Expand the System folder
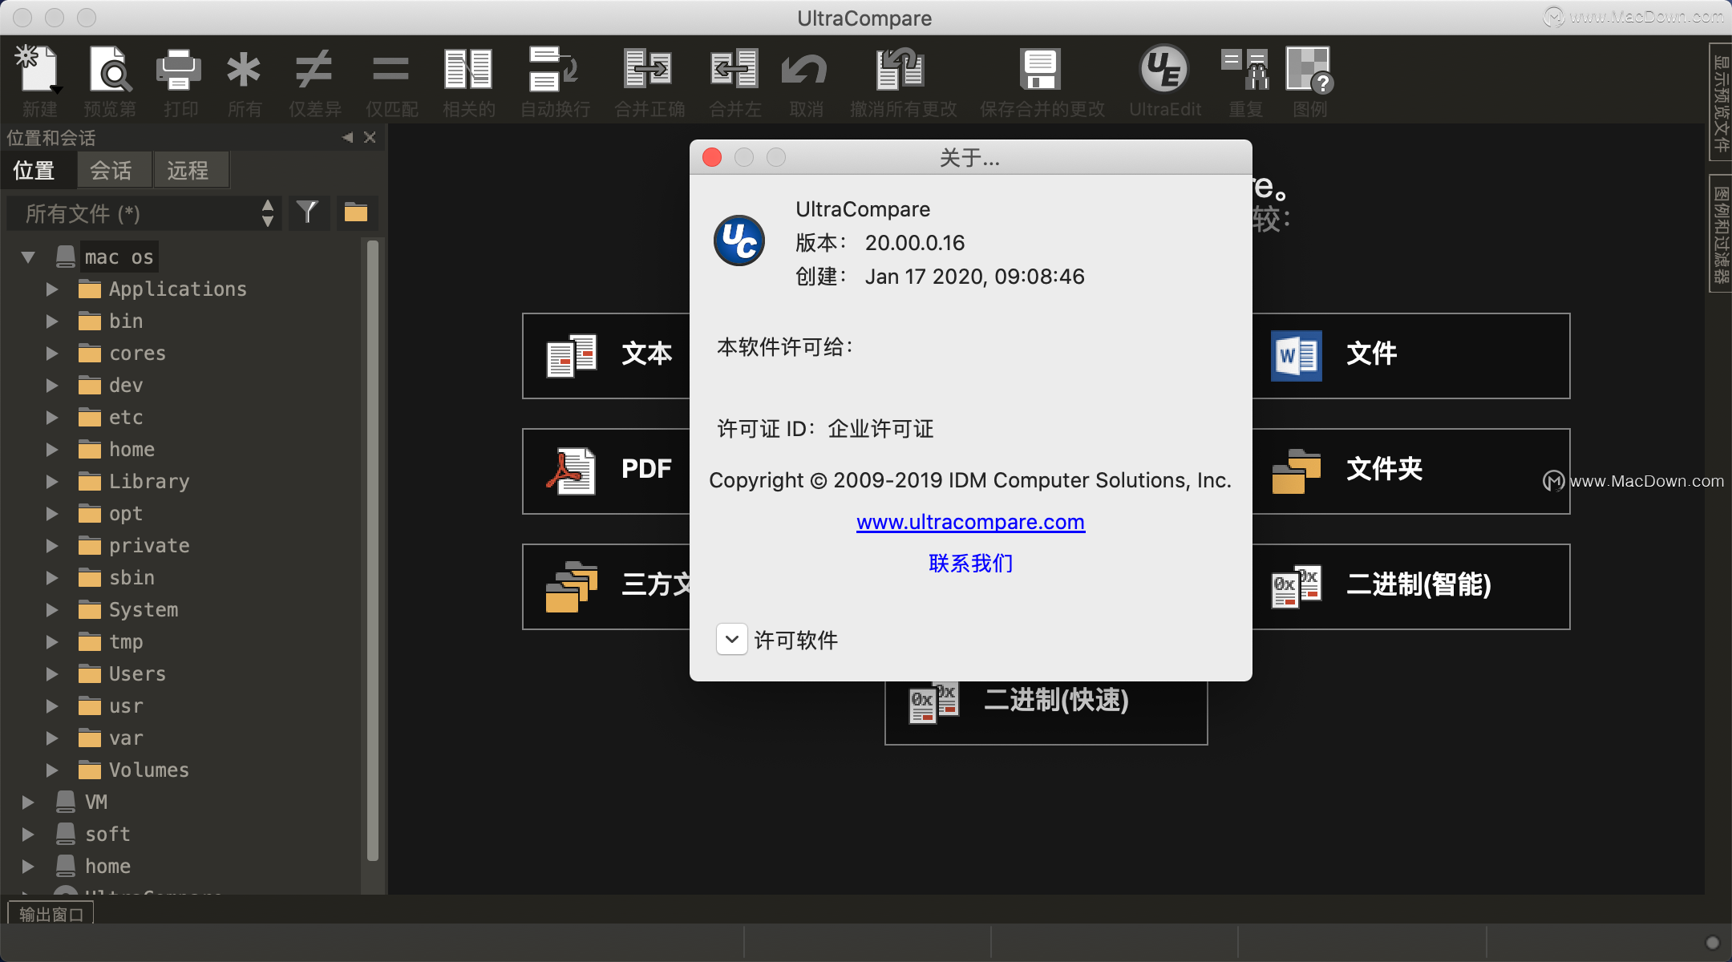The image size is (1732, 962). (x=52, y=610)
